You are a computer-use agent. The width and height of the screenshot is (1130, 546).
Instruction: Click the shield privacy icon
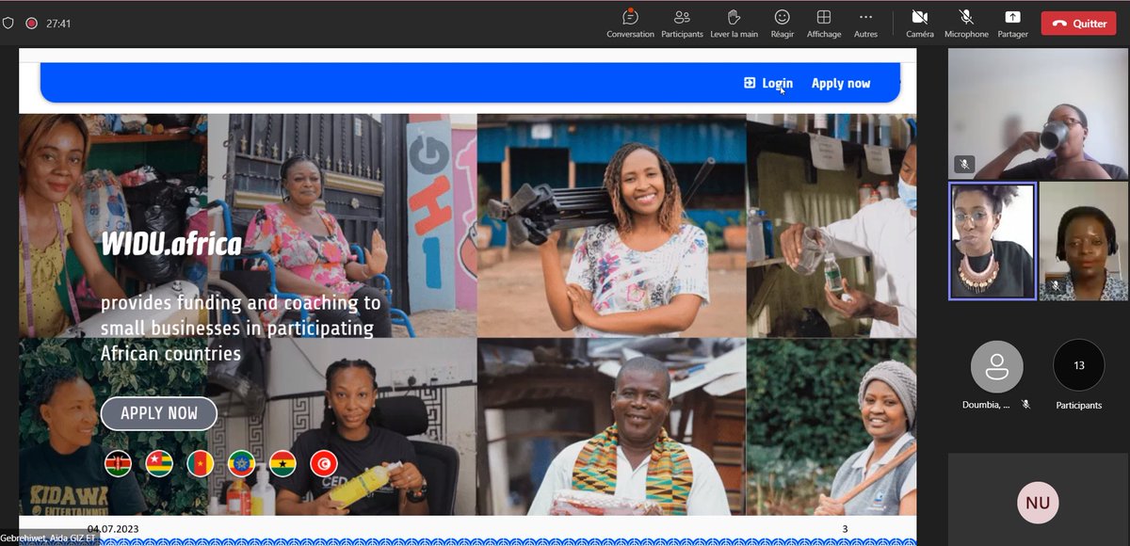click(x=8, y=23)
